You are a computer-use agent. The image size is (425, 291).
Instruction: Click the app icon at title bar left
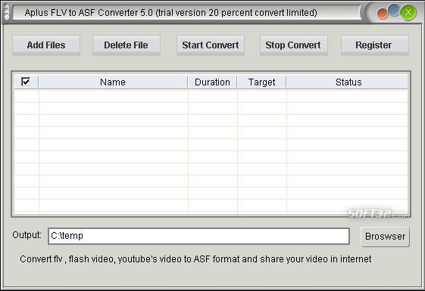[7, 12]
